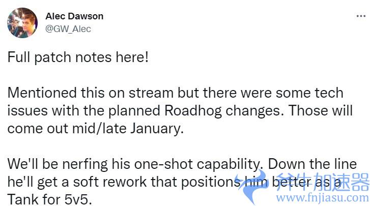Click the word "Tank" in the last line

(x=22, y=198)
